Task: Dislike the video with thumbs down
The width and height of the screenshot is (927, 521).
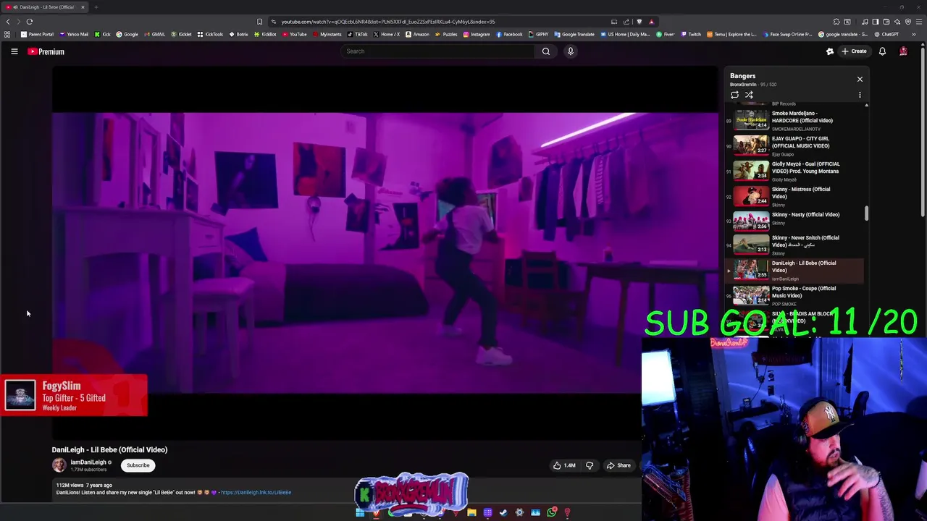Action: click(590, 465)
